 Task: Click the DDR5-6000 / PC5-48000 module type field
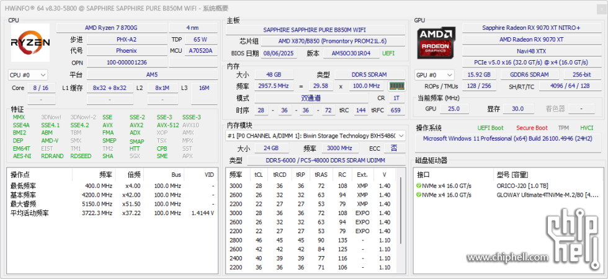(326, 161)
